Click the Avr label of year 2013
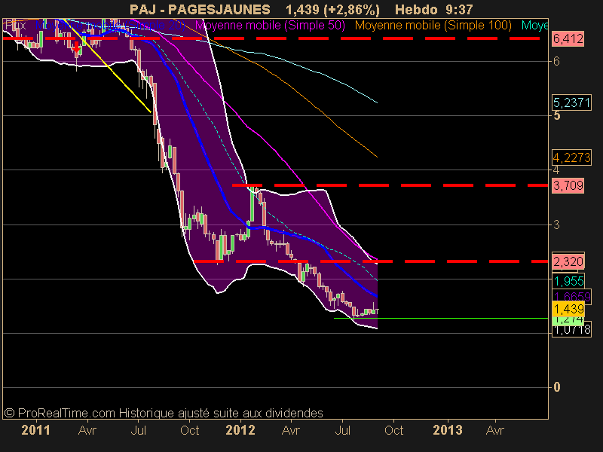The height and width of the screenshot is (452, 603). [495, 430]
